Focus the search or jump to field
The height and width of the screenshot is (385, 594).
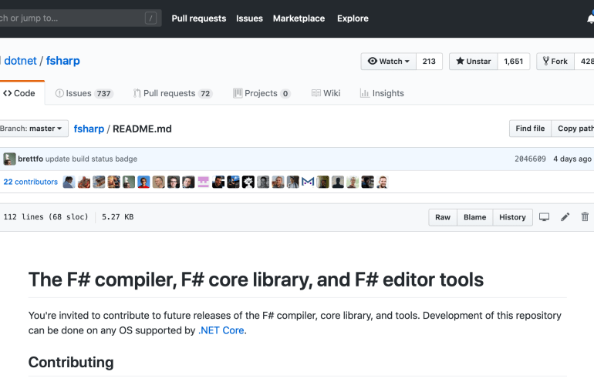pos(69,18)
